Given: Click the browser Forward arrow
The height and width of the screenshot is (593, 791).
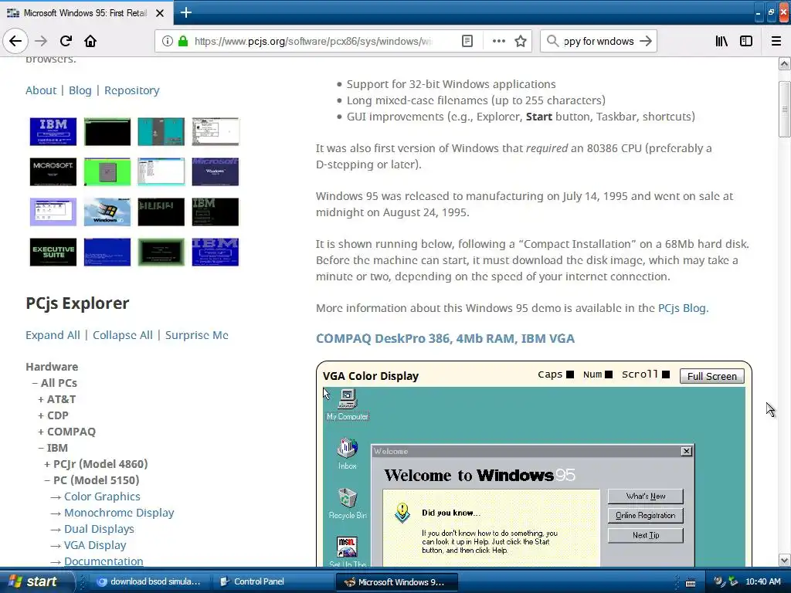Looking at the screenshot, I should point(41,41).
